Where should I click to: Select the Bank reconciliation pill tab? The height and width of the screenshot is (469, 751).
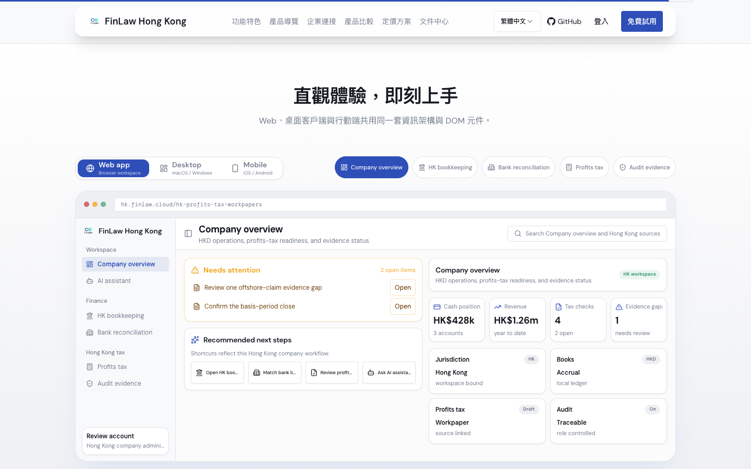click(x=518, y=167)
